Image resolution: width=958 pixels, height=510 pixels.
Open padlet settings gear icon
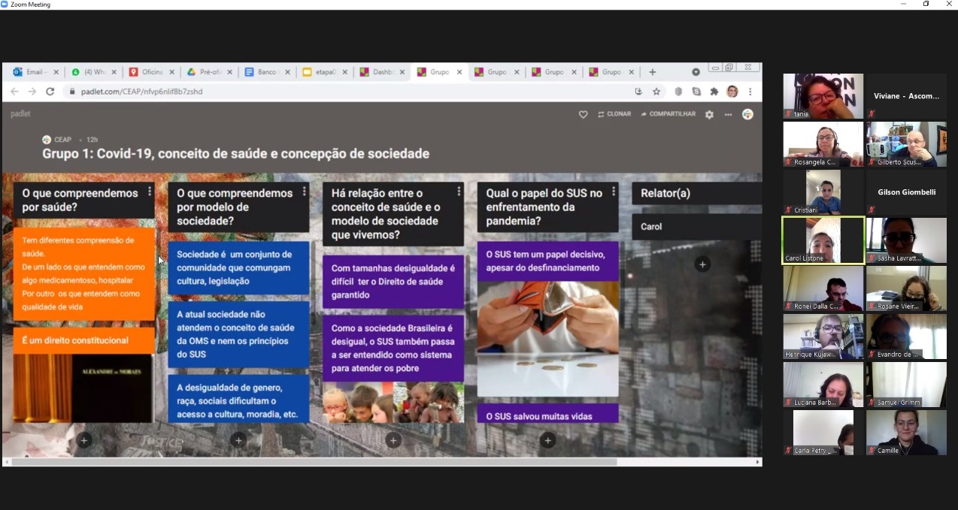coord(709,114)
